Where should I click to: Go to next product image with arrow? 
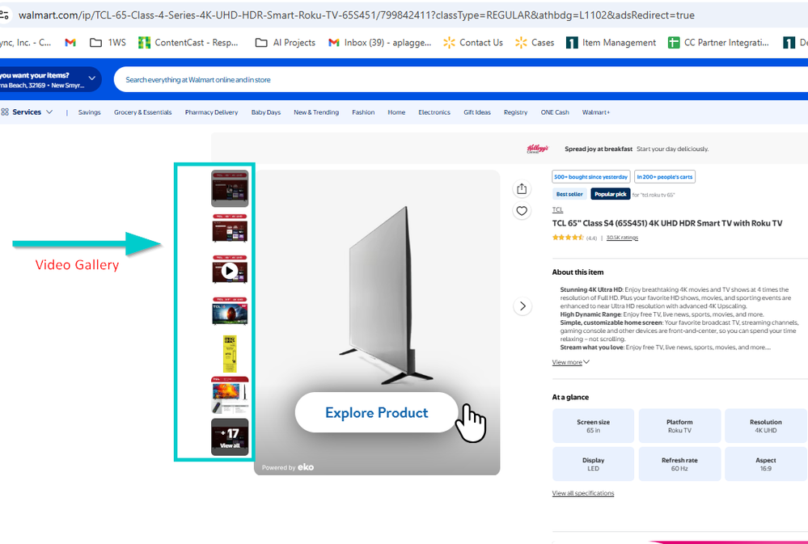click(522, 306)
